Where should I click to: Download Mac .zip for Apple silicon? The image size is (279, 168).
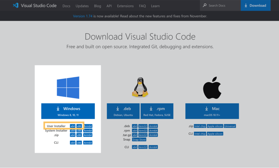(215, 126)
